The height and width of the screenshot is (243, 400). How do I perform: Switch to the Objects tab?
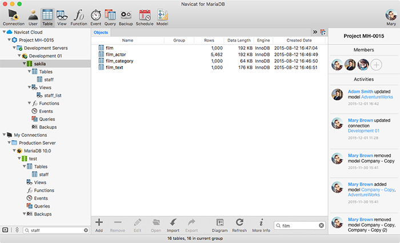click(101, 33)
